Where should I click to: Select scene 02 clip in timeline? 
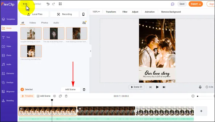[106, 111]
